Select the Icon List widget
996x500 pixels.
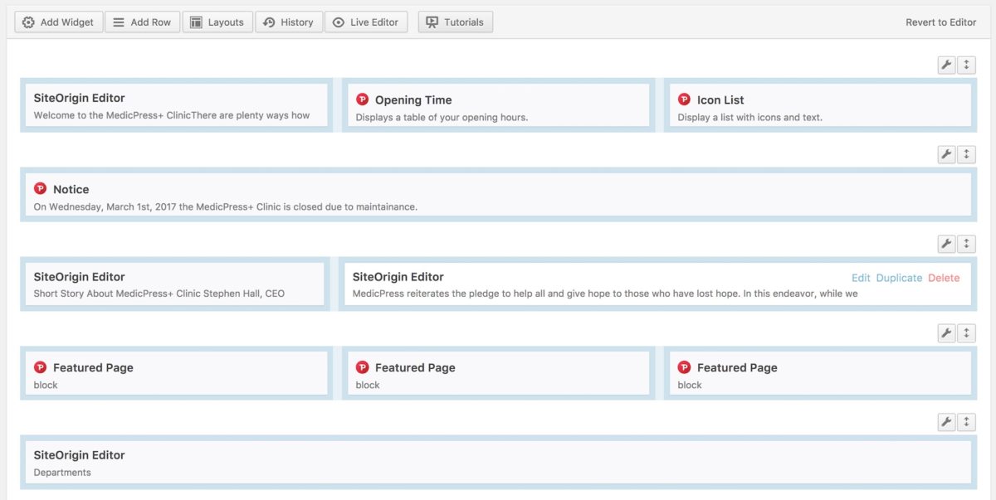[x=818, y=105]
